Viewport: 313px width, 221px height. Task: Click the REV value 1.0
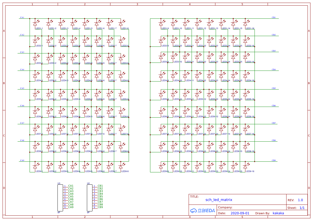pos(300,200)
